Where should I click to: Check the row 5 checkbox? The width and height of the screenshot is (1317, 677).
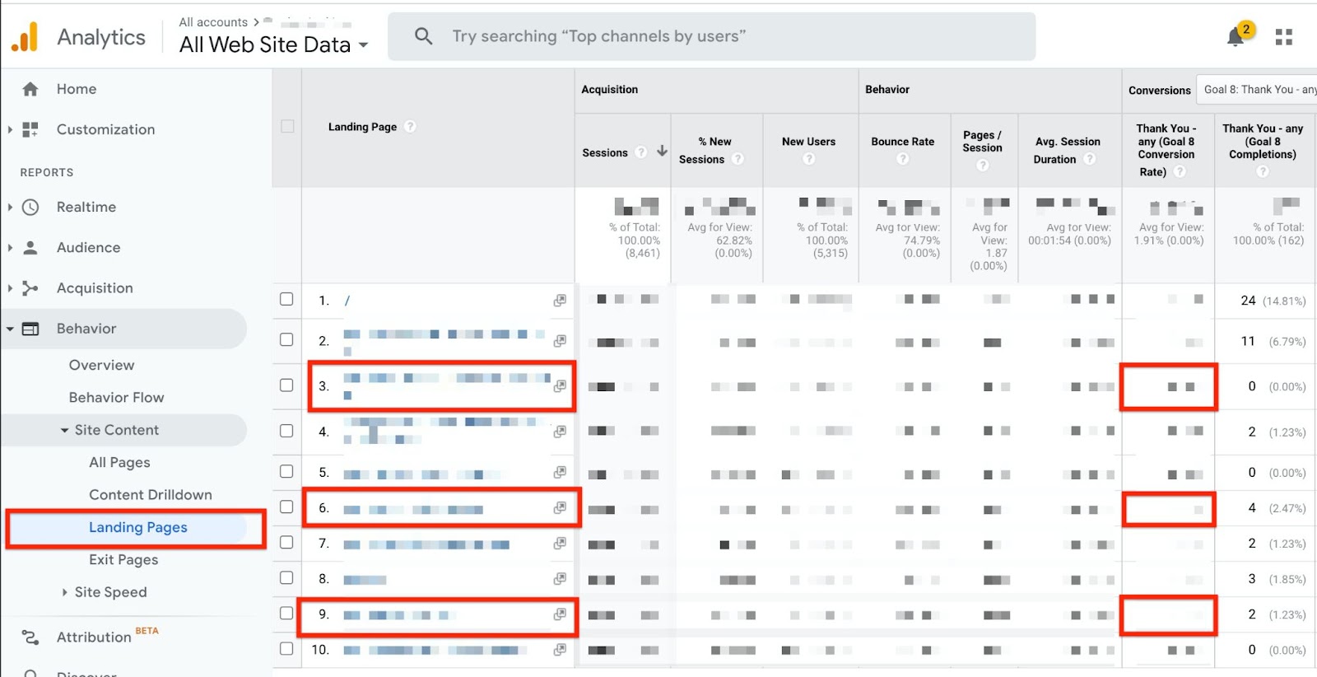click(x=286, y=471)
